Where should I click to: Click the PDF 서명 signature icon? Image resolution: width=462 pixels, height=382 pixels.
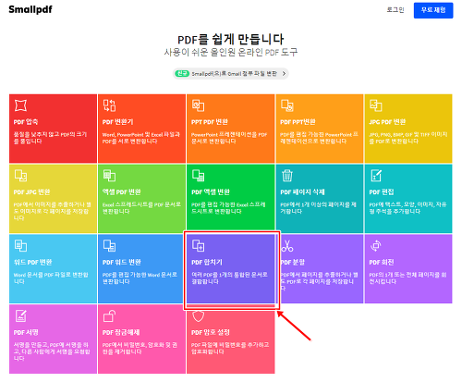coord(20,316)
